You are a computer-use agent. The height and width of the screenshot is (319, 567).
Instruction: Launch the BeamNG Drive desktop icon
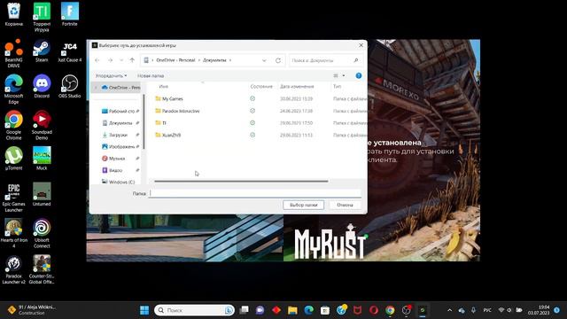pos(14,53)
